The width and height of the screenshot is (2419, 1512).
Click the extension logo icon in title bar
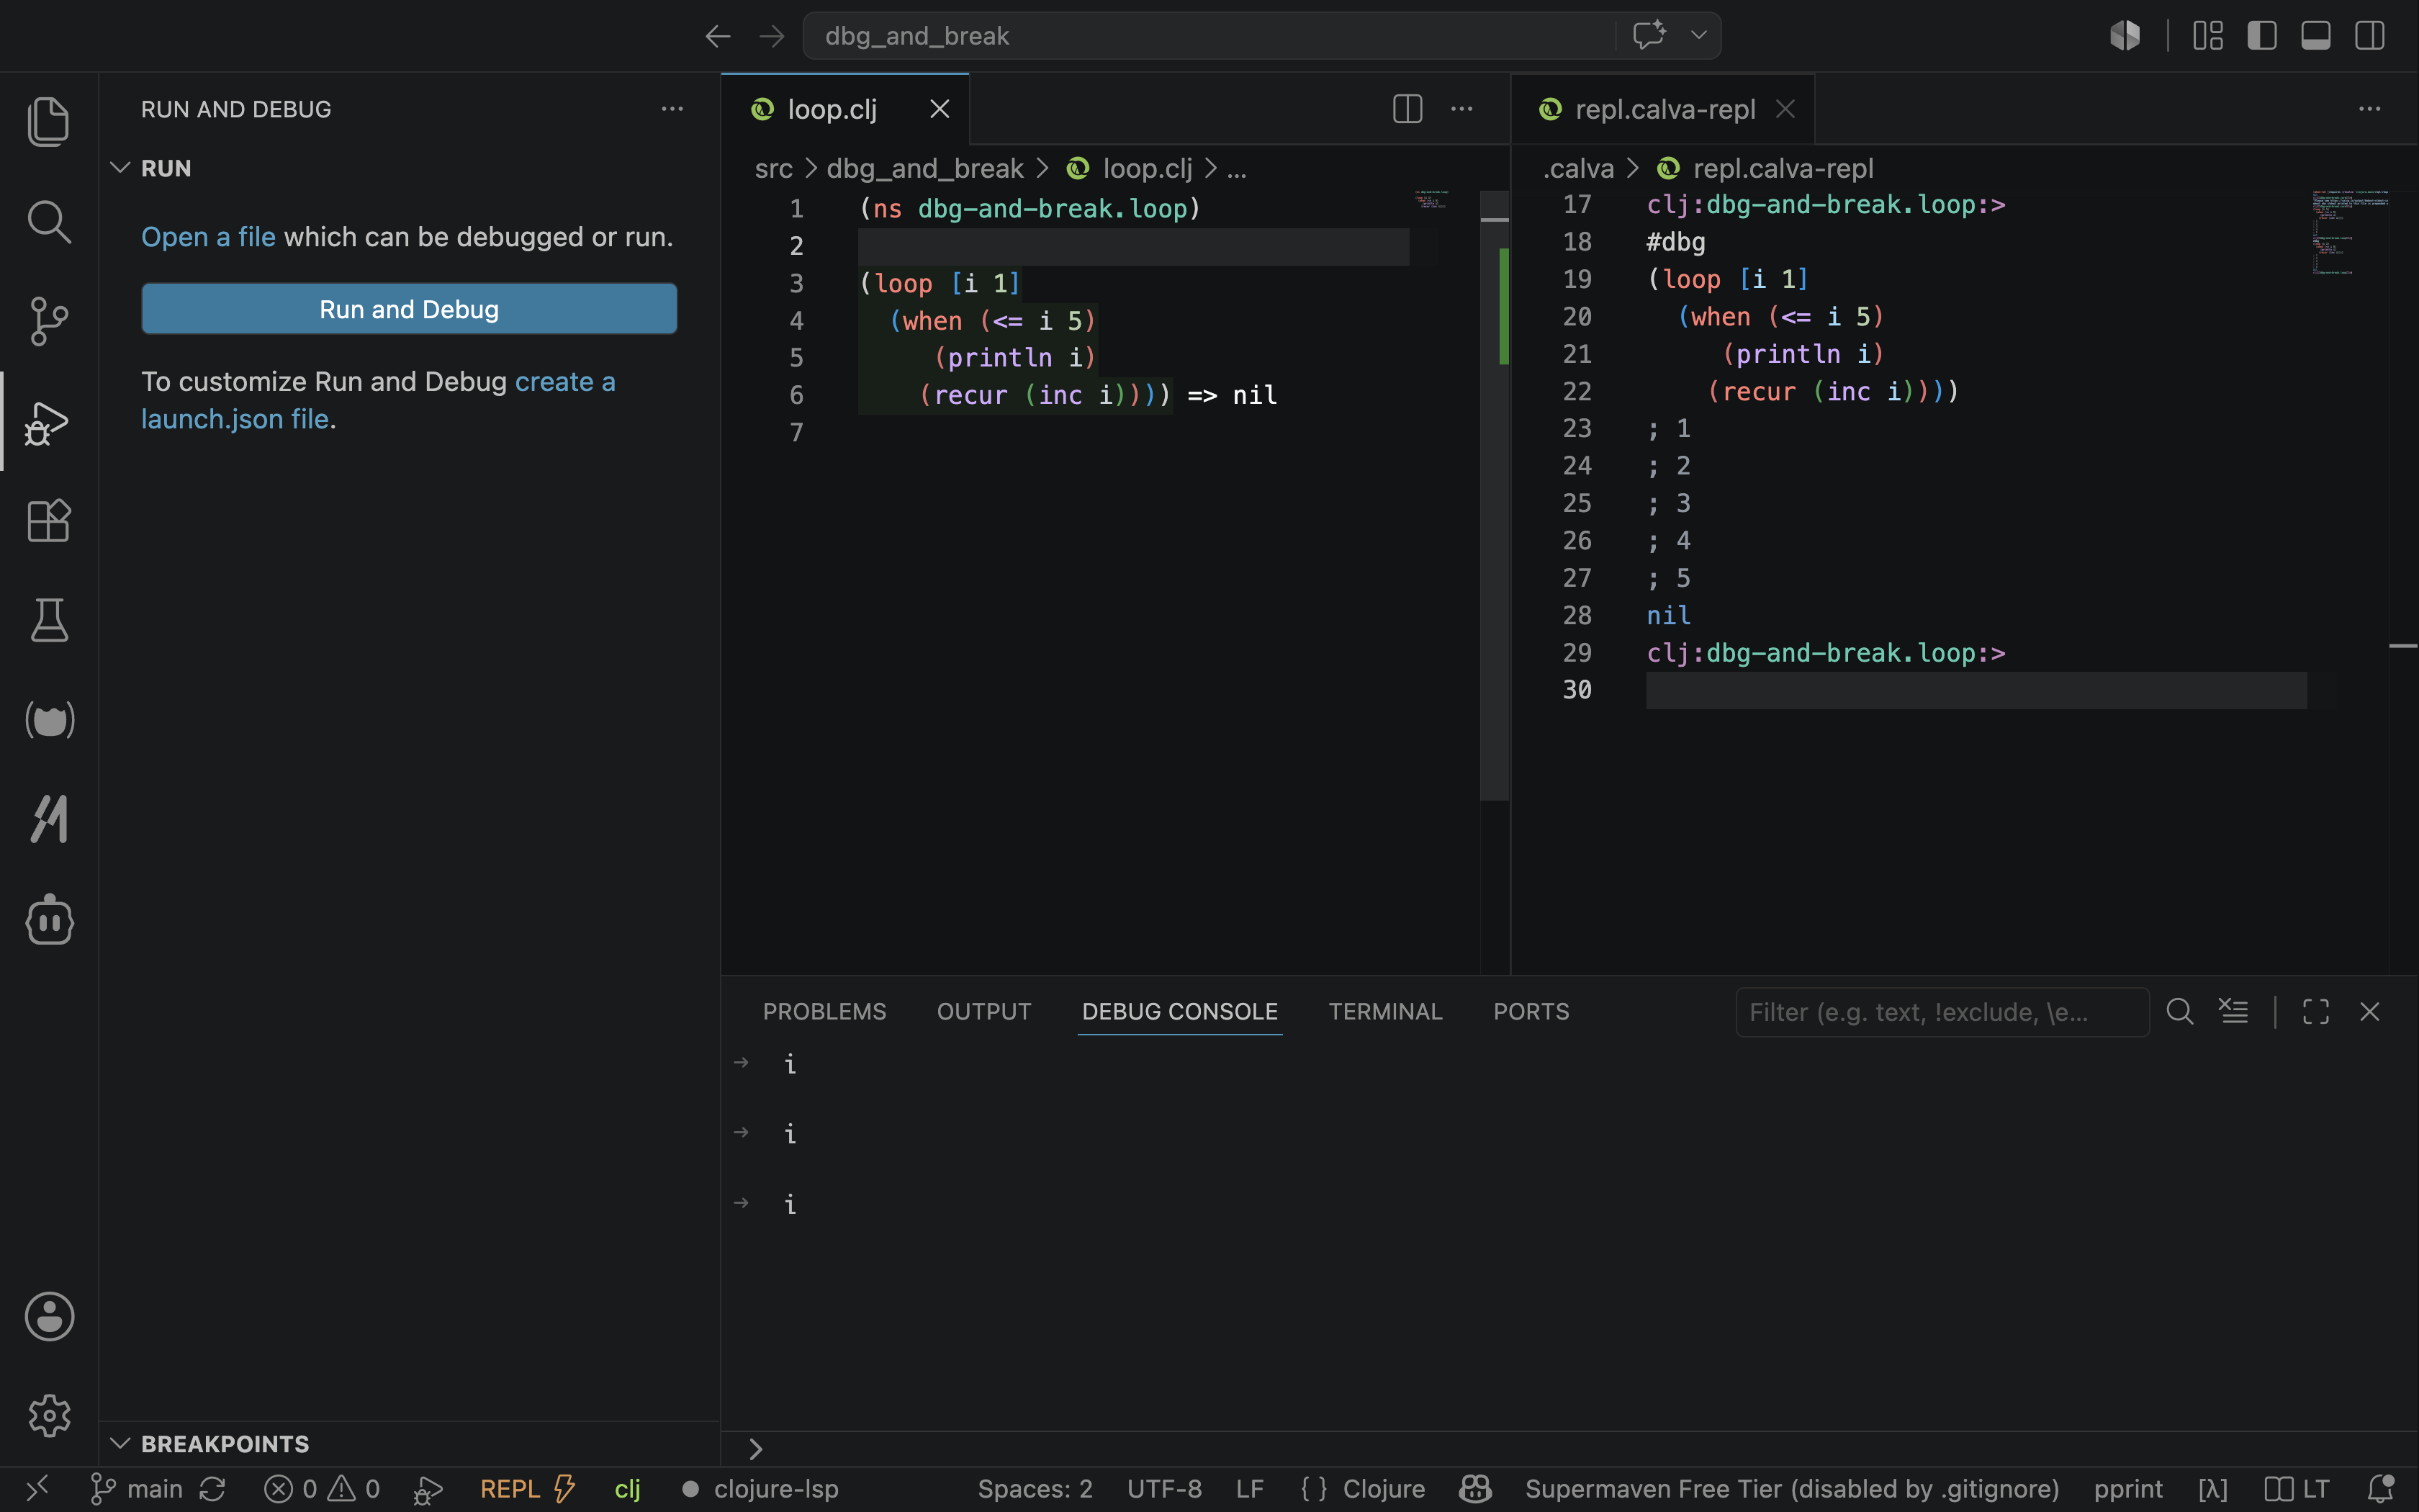[2125, 35]
